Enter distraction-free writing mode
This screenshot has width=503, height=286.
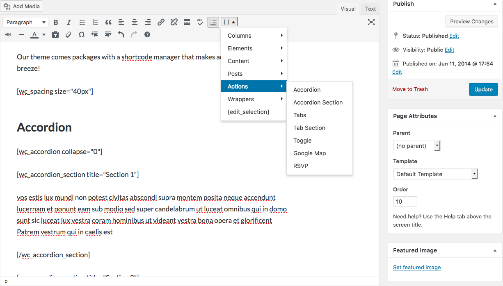(x=371, y=22)
